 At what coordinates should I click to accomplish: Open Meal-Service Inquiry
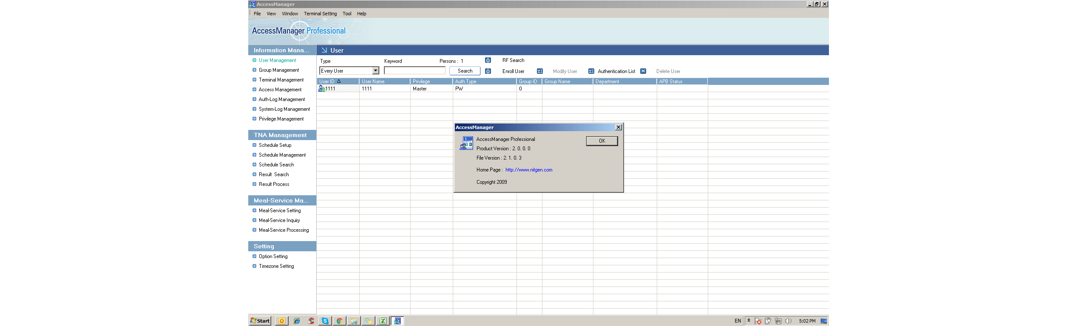(x=279, y=220)
